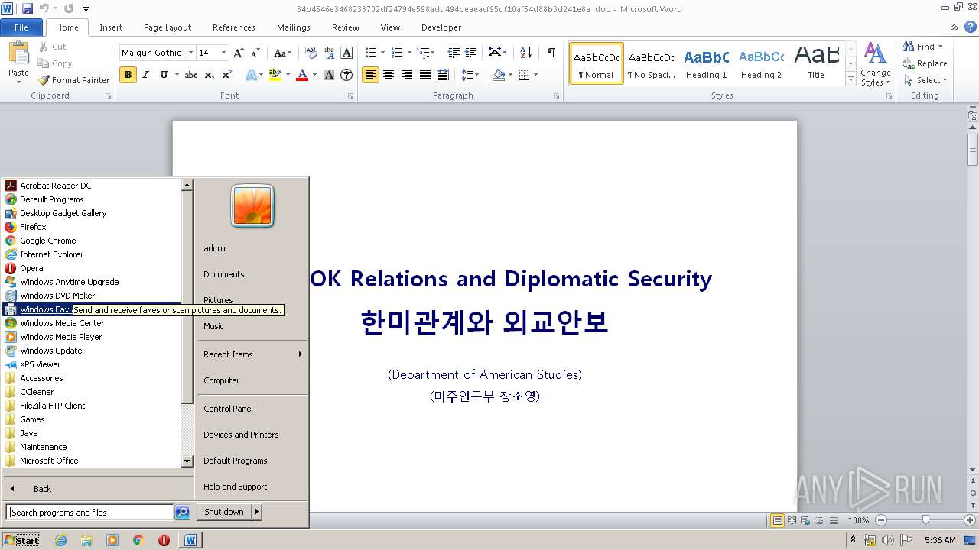Expand the Styles gallery More arrow

pos(851,79)
